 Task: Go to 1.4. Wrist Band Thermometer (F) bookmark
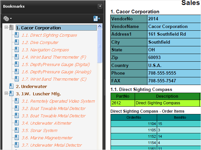coord(54,57)
